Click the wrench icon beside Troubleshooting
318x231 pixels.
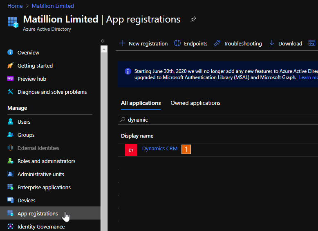217,43
